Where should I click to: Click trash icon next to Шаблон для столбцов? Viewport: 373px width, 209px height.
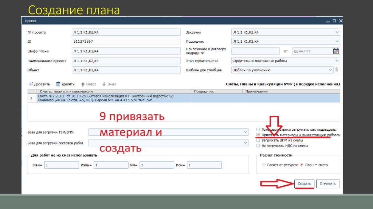click(337, 70)
